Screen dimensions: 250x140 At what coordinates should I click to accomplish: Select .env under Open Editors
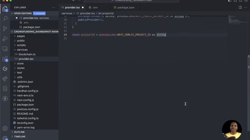(26, 23)
